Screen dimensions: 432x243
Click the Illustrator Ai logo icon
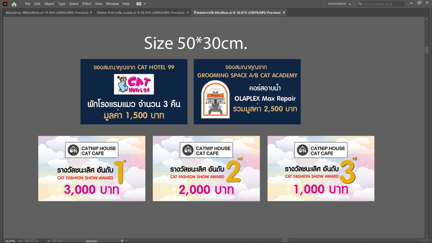5,4
